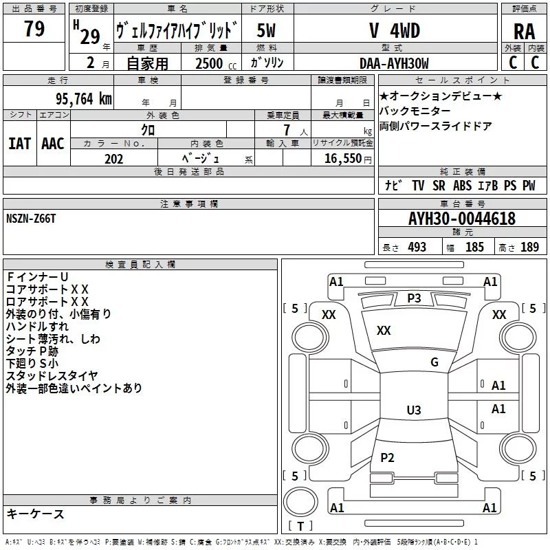Click air conditioner value "AAC"

(x=53, y=144)
